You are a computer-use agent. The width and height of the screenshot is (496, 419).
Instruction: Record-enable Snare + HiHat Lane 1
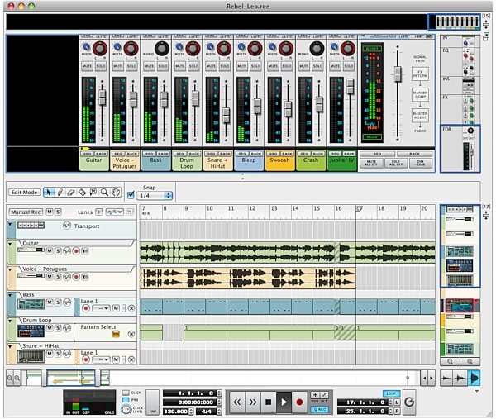point(85,359)
